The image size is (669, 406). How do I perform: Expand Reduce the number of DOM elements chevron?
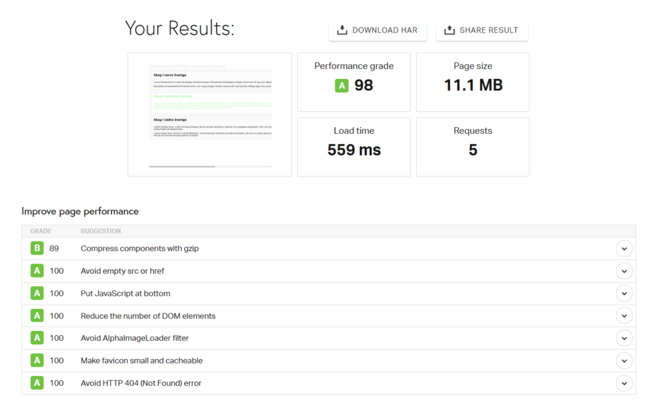[x=624, y=316]
